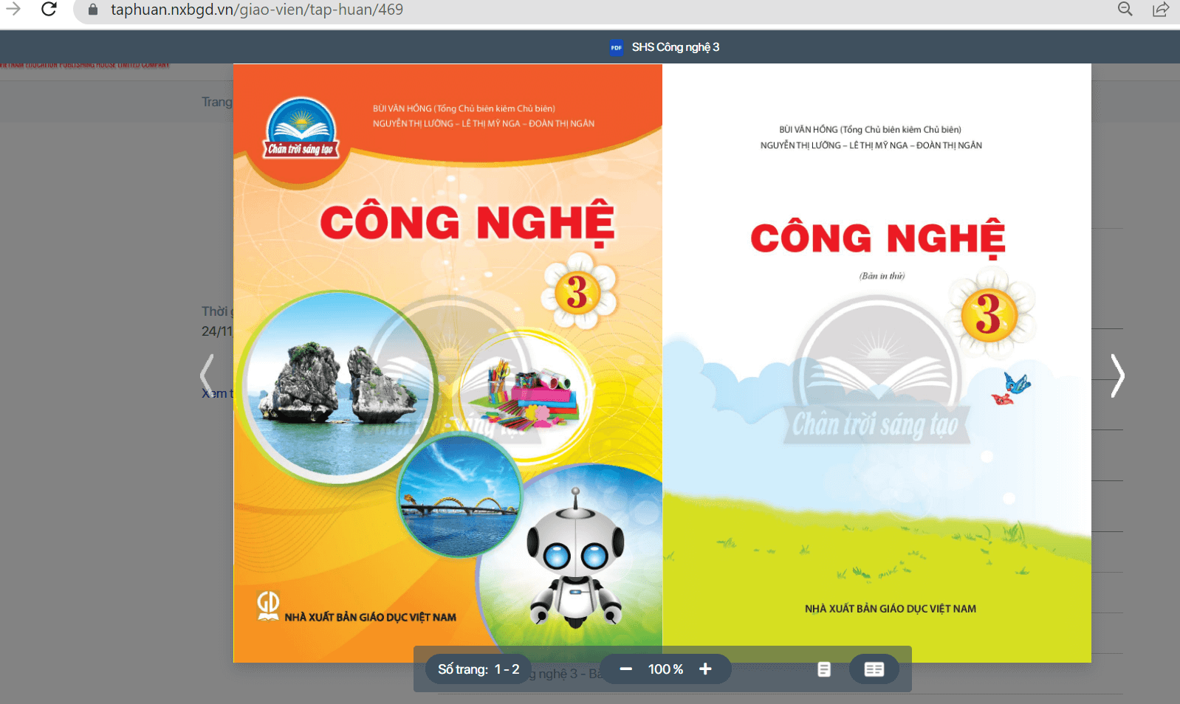Click the front cover page thumbnail
Screen dimensions: 1180x704
447,363
